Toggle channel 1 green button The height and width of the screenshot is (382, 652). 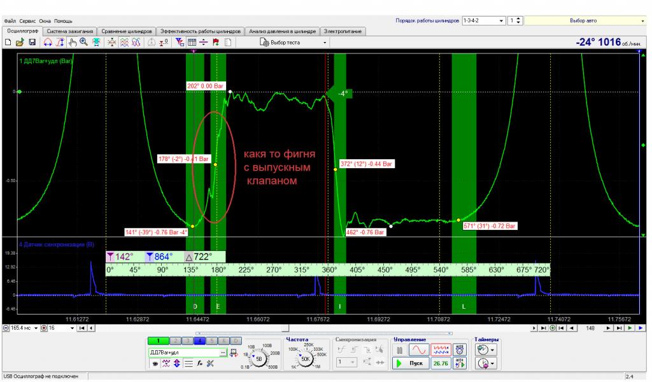[158, 341]
